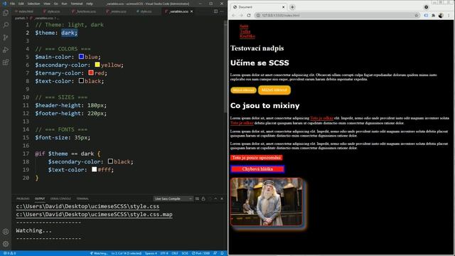Viewport: 455px width, 256px height.
Task: Click the Dumbledore image on the page
Action: [267, 202]
